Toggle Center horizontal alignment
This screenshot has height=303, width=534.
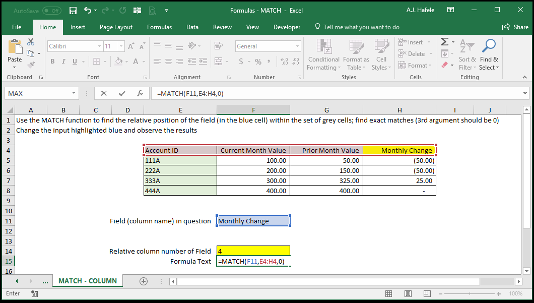click(x=168, y=62)
